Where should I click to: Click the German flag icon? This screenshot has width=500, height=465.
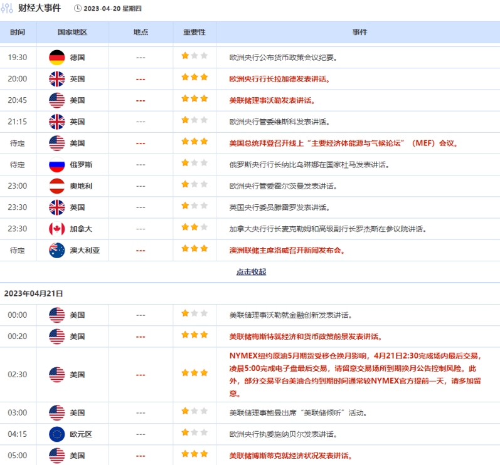point(56,57)
